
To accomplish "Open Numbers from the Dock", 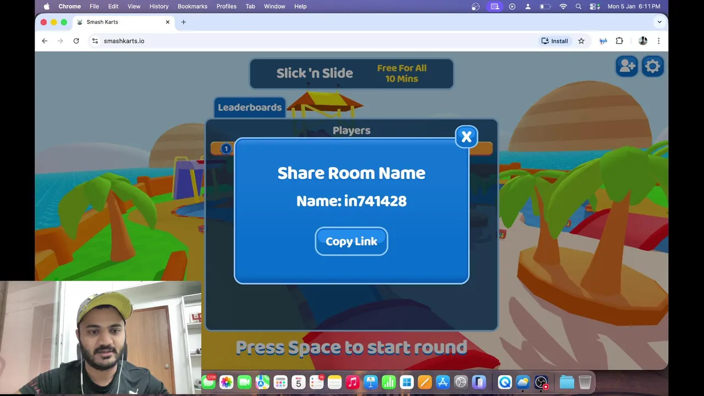I will 389,382.
